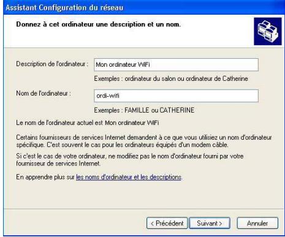285x237 pixels.
Task: Click the text 'Le nom de l'ordinateur actuel est Mon ordinateur WiFi'
Action: (x=88, y=123)
